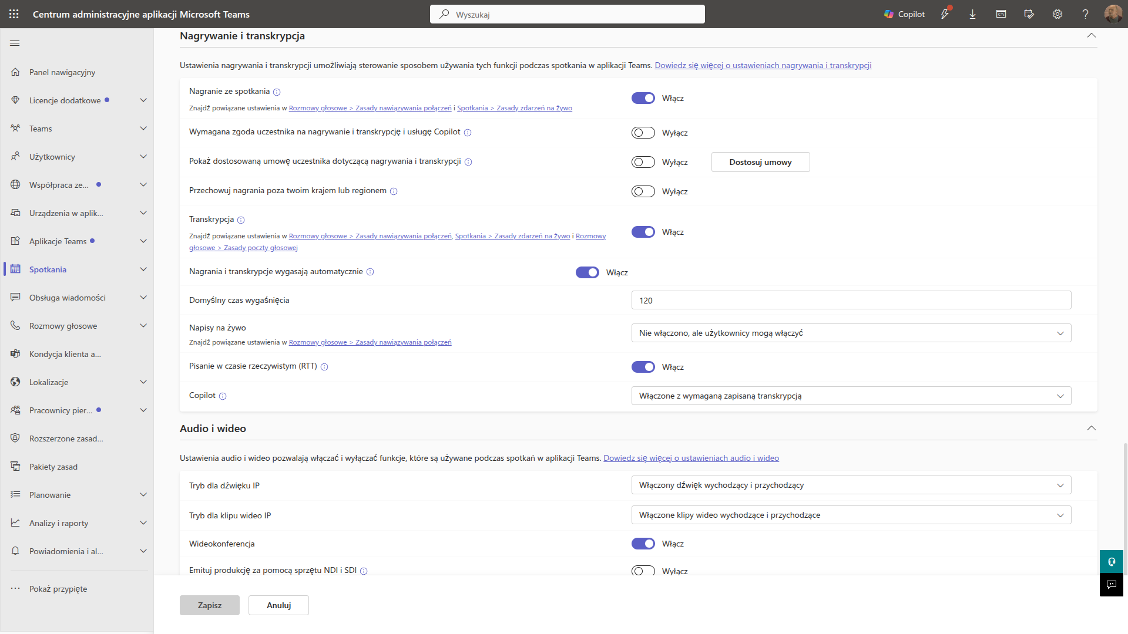Click info icon beside Emituj produkcję NDI i SDI
The width and height of the screenshot is (1128, 634).
pyautogui.click(x=364, y=571)
